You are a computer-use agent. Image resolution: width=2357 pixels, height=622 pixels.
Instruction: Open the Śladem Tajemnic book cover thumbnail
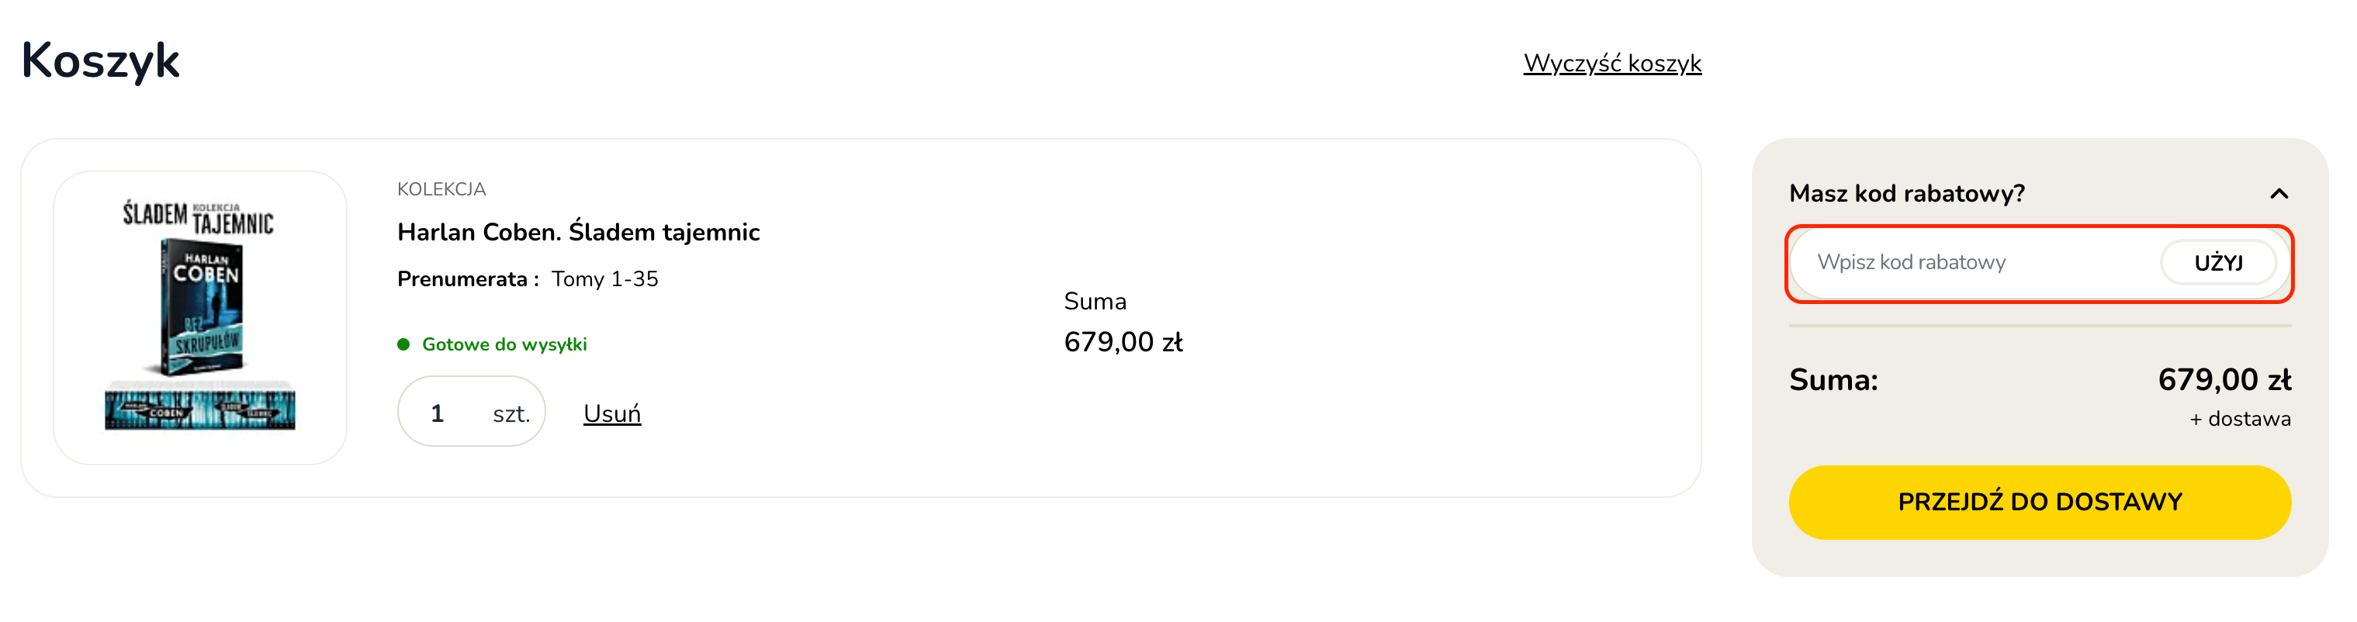click(x=200, y=317)
